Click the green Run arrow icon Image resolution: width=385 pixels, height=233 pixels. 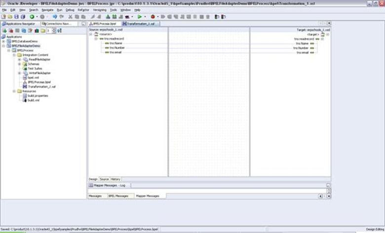[140, 17]
